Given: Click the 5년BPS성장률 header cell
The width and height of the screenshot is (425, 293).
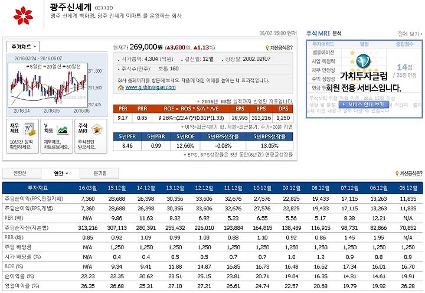Looking at the screenshot, I should [x=269, y=136].
